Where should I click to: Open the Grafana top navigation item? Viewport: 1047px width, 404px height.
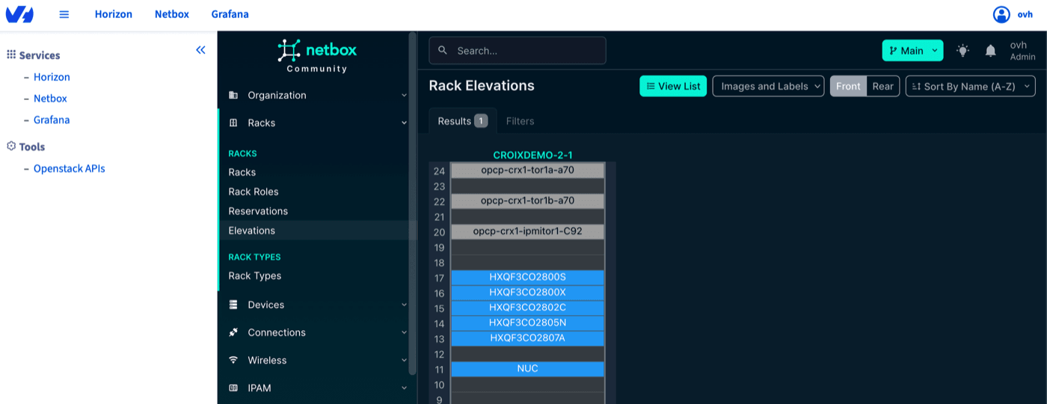coord(230,14)
